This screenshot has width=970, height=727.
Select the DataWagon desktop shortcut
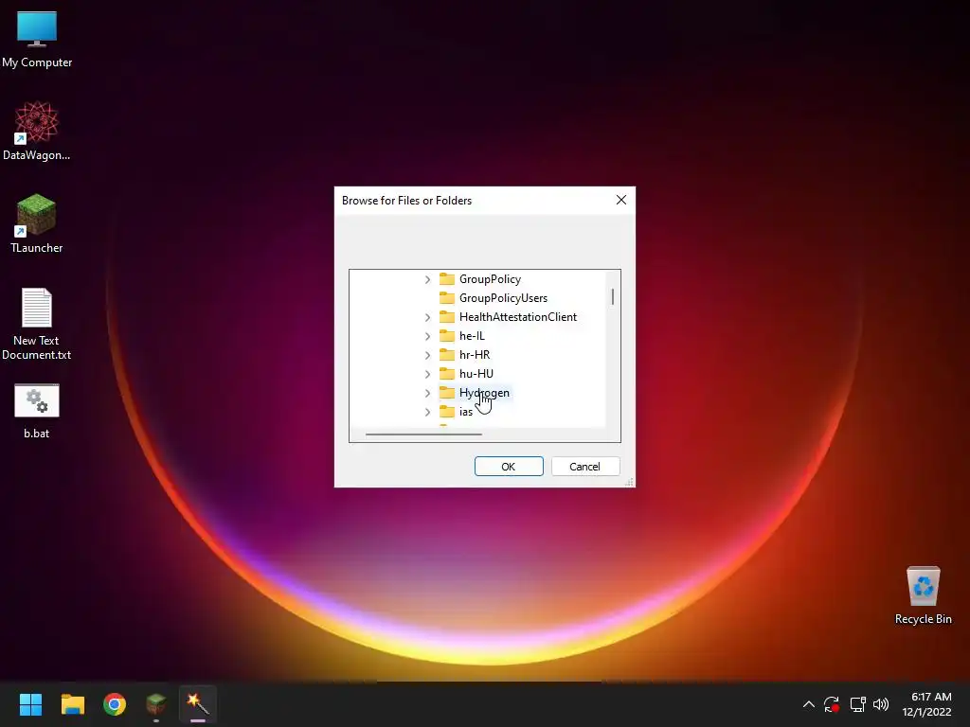tap(37, 131)
